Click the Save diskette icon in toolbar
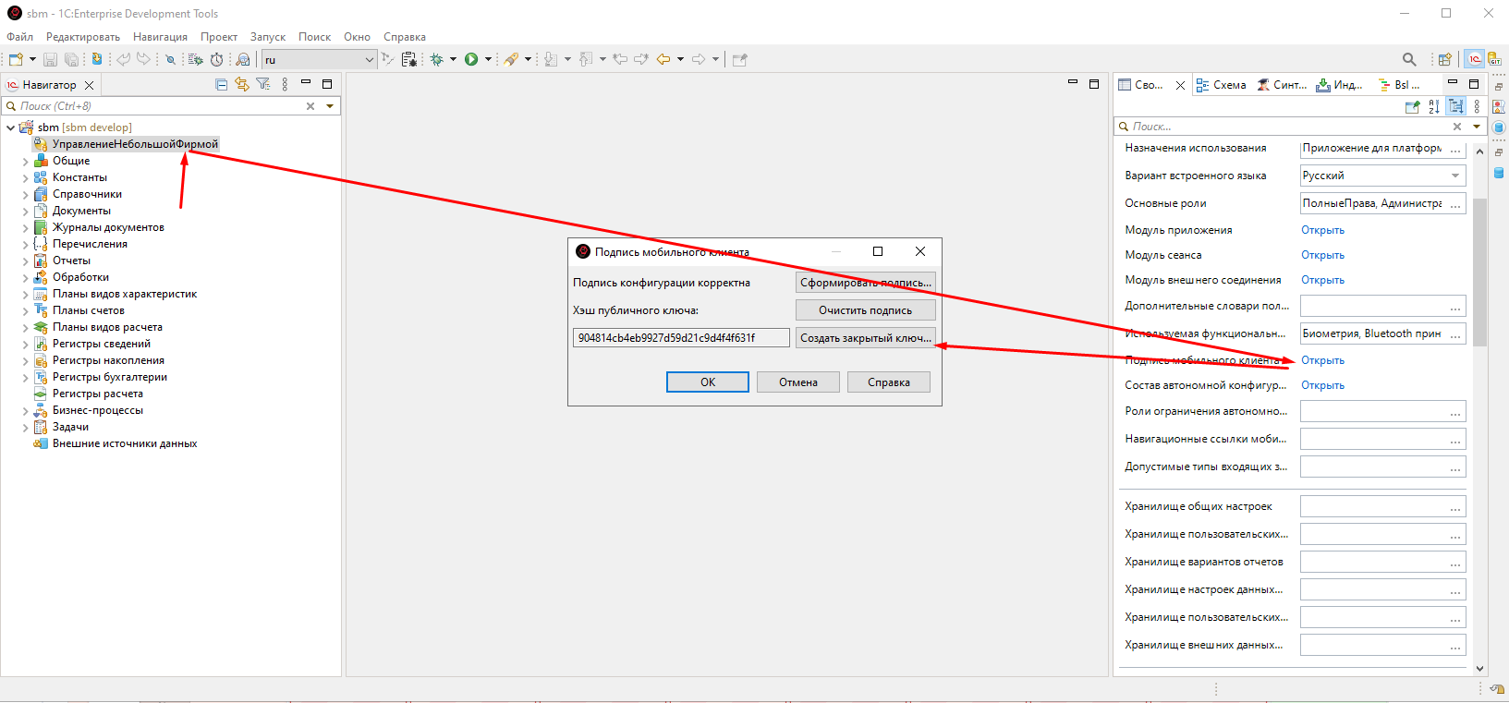 (51, 59)
